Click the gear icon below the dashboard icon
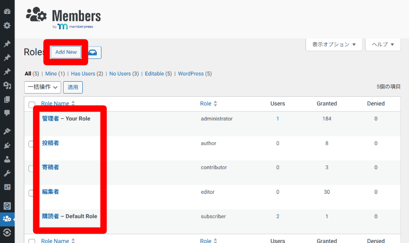The height and width of the screenshot is (243, 409). tap(7, 25)
